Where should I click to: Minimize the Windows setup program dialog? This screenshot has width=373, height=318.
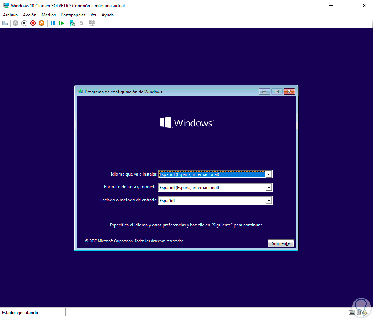tap(265, 92)
